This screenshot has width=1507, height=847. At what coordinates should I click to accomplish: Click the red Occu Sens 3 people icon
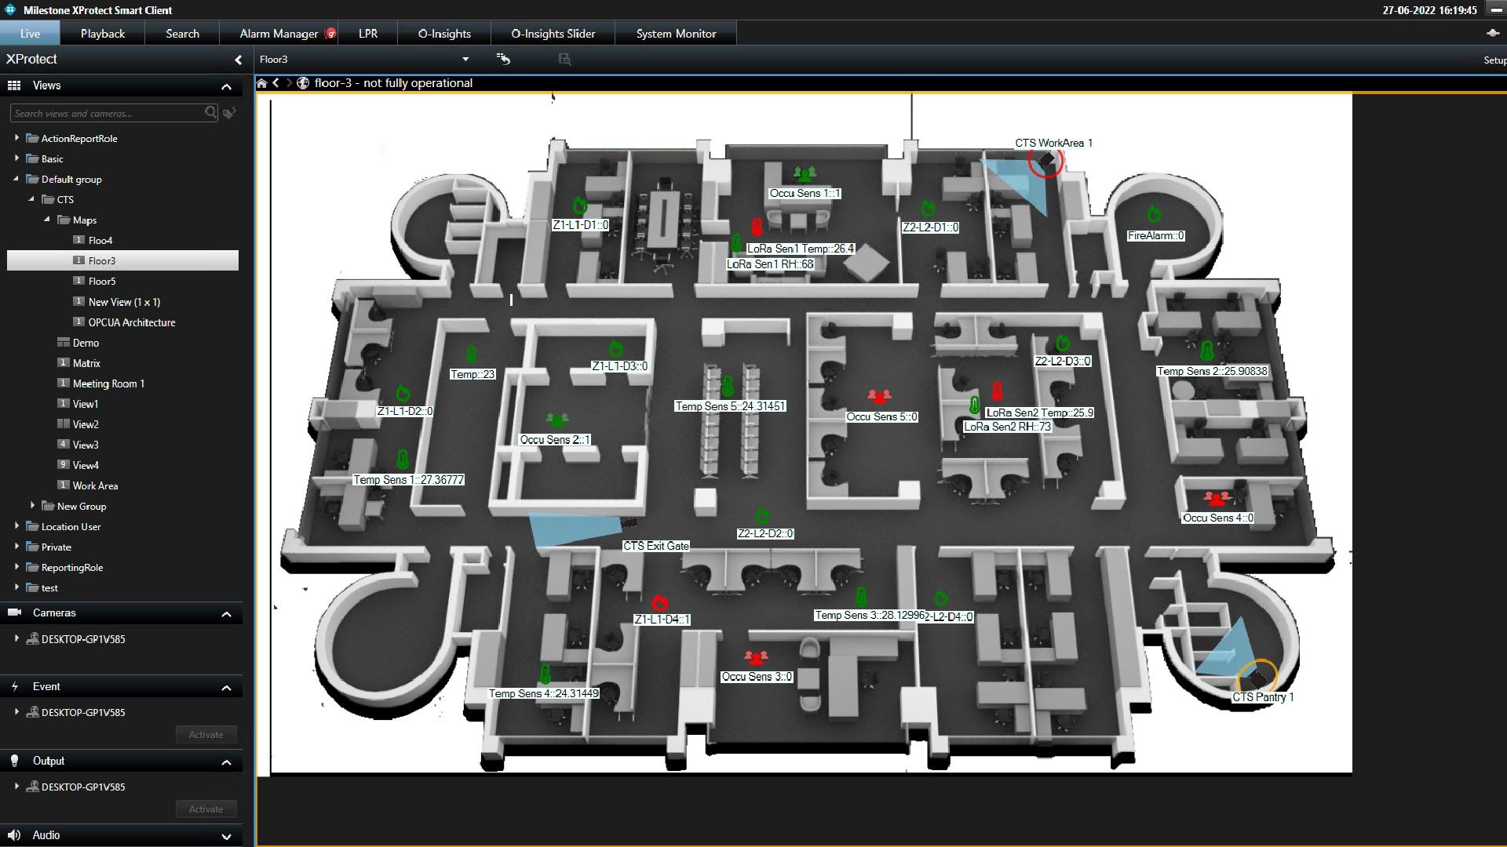click(x=756, y=656)
